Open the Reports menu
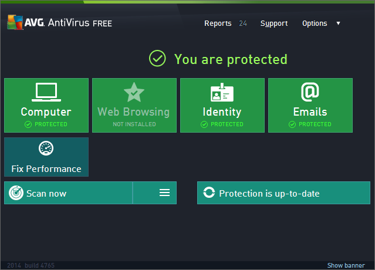Viewport: 375px width, 270px height. [x=218, y=23]
